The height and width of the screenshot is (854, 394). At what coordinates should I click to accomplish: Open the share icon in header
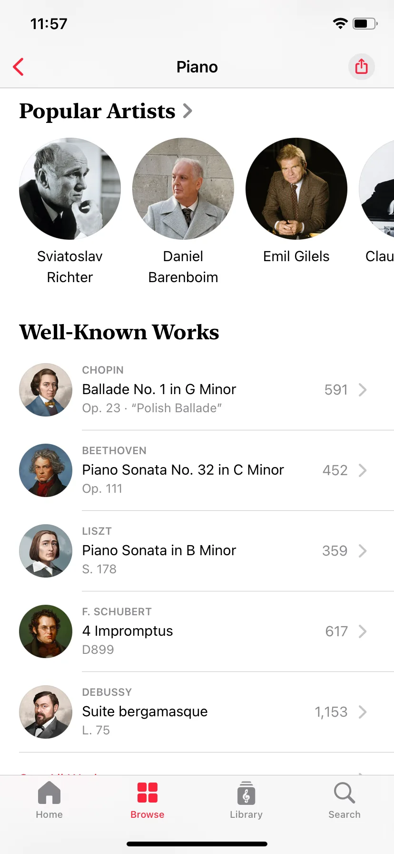click(362, 67)
